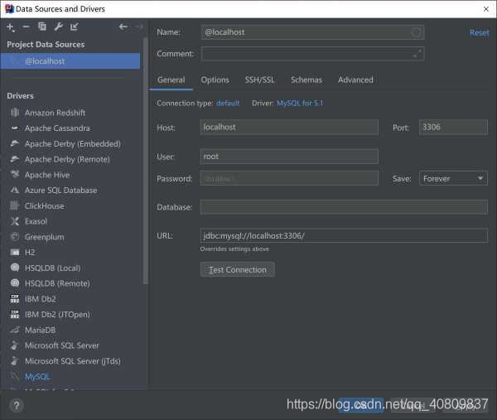This screenshot has width=497, height=420.
Task: Click the ClickHouse bars icon
Action: [x=15, y=205]
